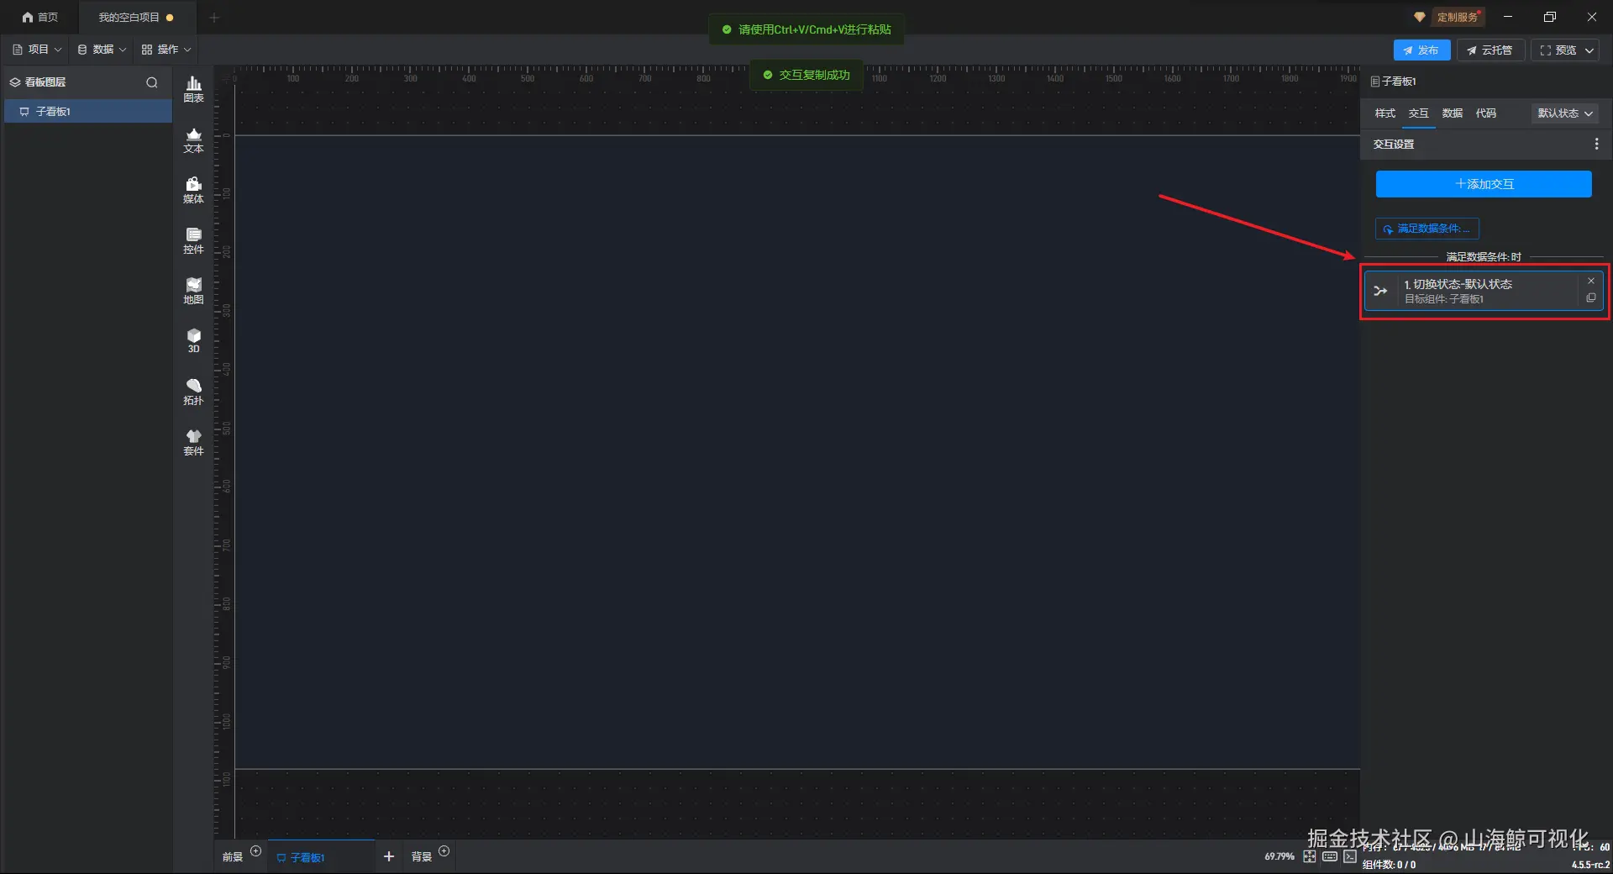
Task: Switch to the 样式 style tab
Action: pos(1384,113)
